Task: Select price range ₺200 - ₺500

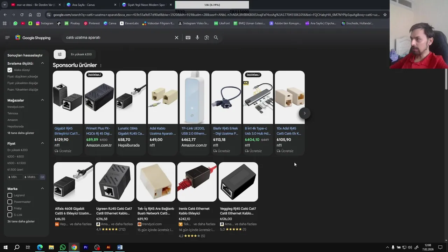Action: [x=16, y=156]
